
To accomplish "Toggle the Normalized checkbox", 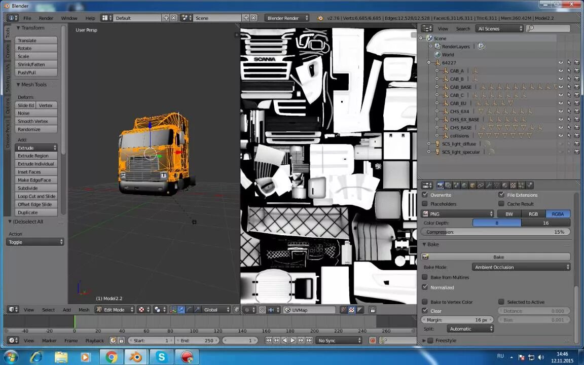I will point(425,287).
